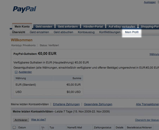Click the Archivieren button

point(21,120)
